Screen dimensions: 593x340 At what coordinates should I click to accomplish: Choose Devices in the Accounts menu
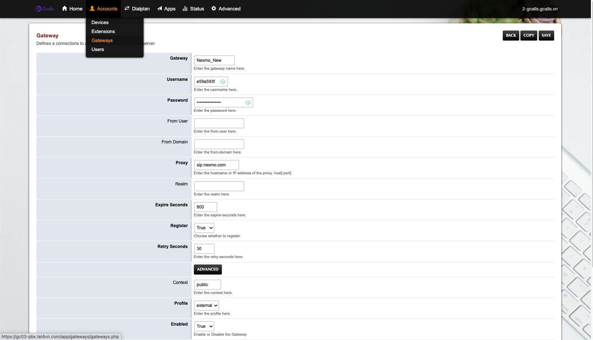[x=100, y=23]
